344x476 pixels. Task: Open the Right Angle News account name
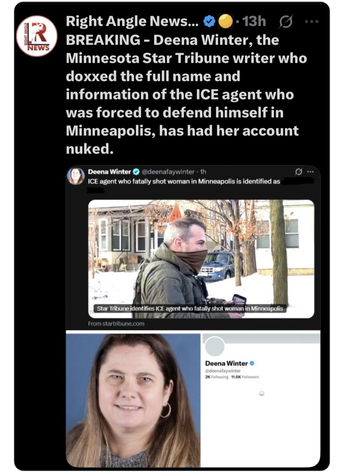click(132, 21)
